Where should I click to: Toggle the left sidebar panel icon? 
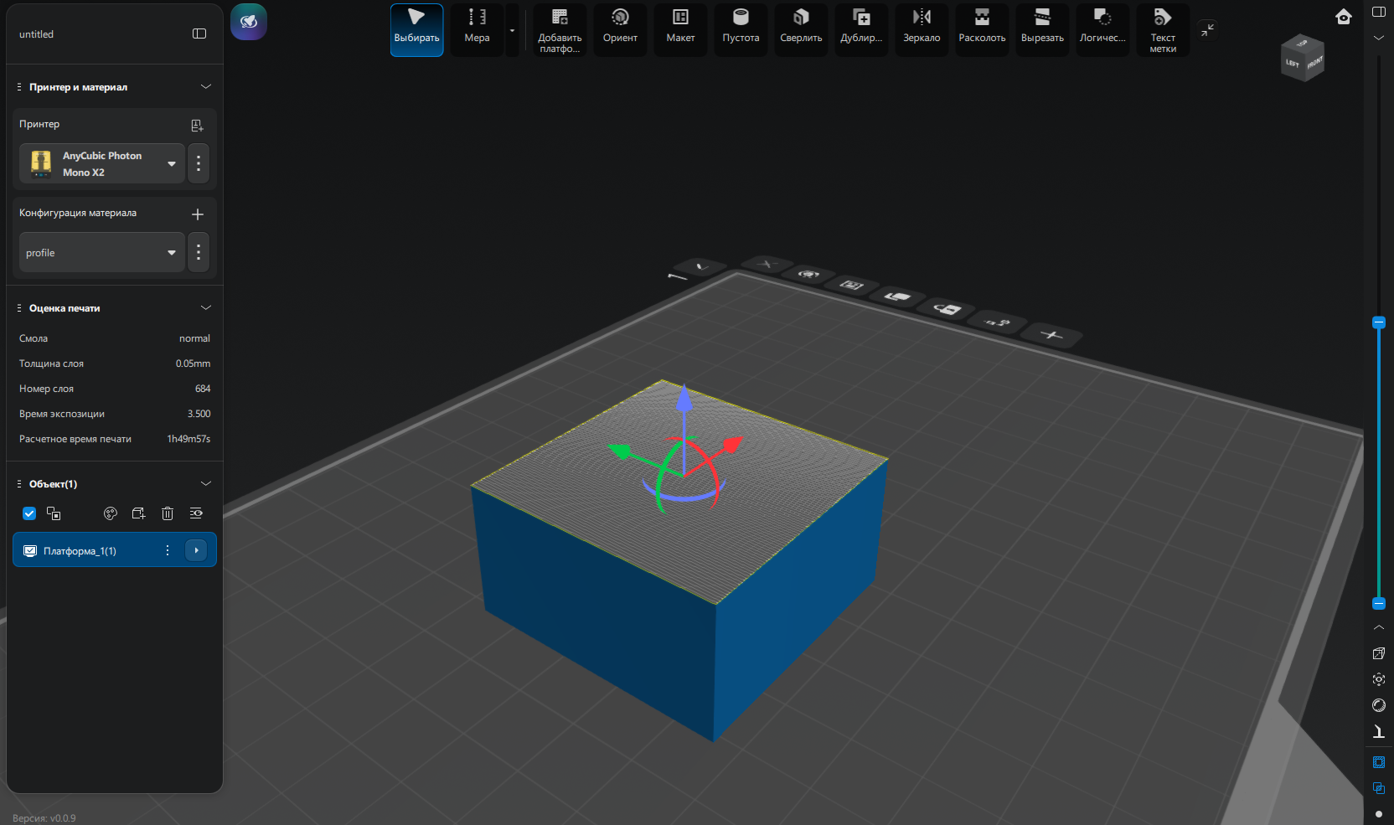pos(199,34)
